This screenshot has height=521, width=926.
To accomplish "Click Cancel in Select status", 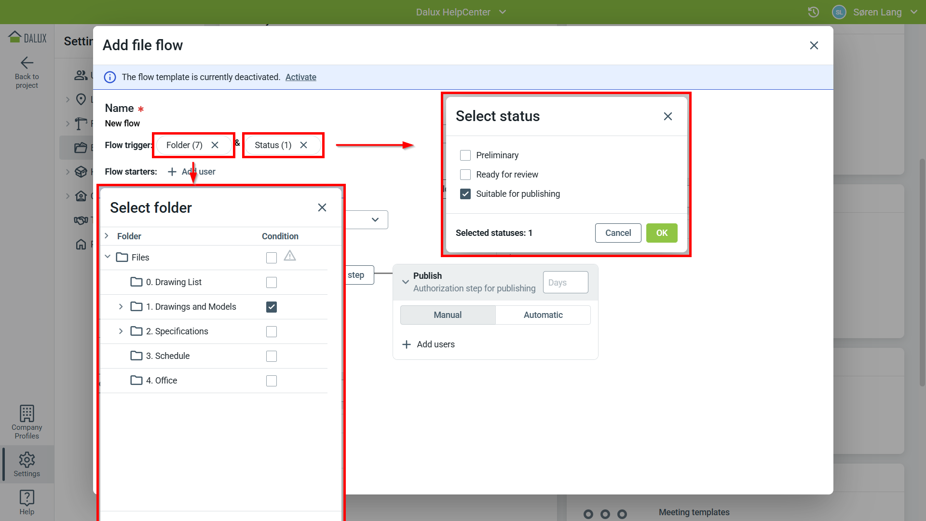I will [x=618, y=233].
